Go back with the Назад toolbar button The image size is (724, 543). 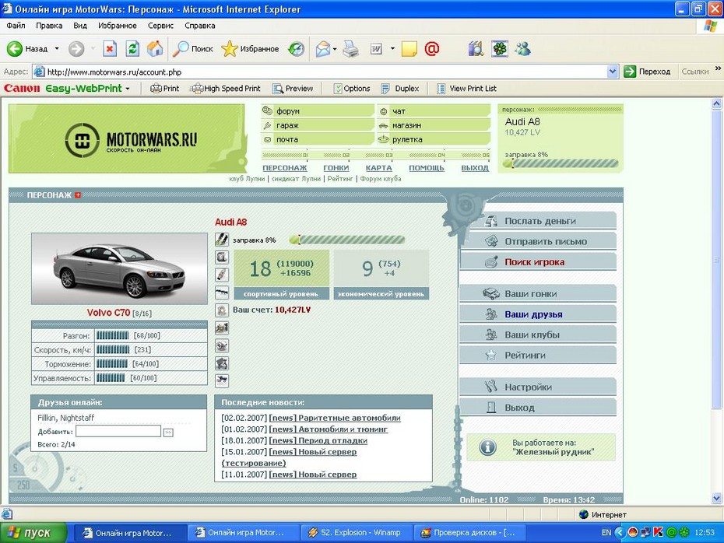27,48
